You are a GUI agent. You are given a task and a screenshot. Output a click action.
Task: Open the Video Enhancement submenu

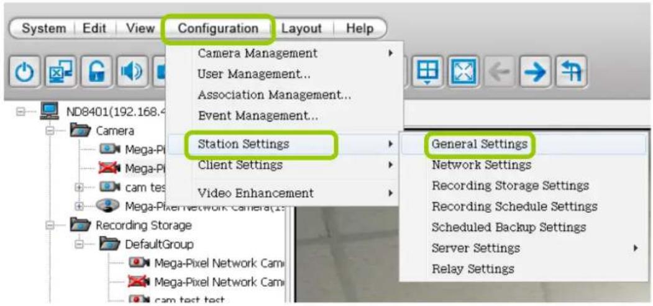tap(285, 193)
